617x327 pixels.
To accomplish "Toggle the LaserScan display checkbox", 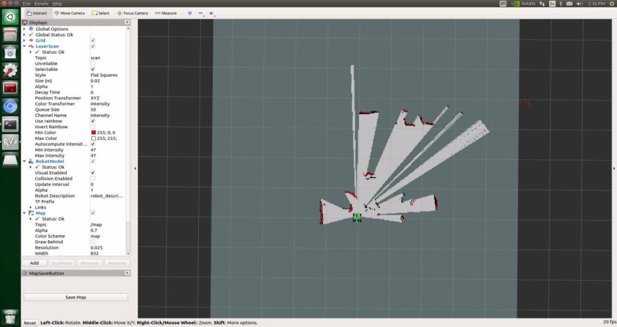I will 93,46.
